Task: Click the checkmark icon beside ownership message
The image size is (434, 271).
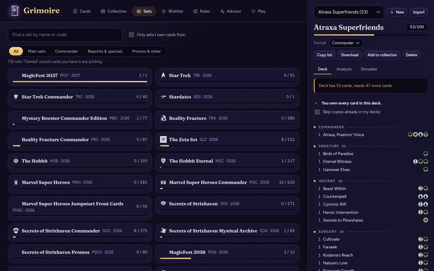Action: click(316, 103)
